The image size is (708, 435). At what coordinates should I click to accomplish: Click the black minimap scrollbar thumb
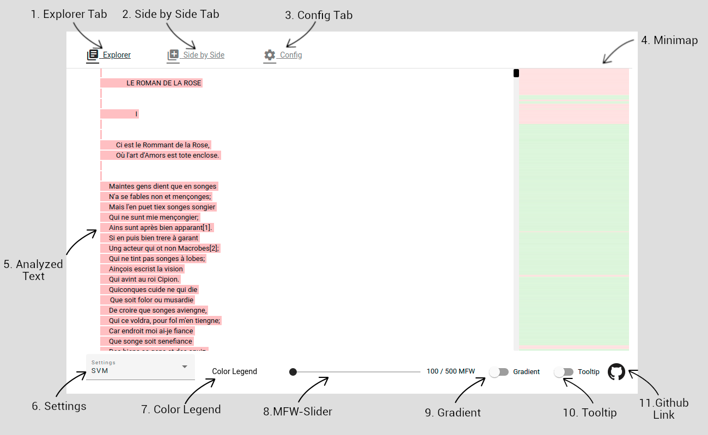pyautogui.click(x=516, y=73)
